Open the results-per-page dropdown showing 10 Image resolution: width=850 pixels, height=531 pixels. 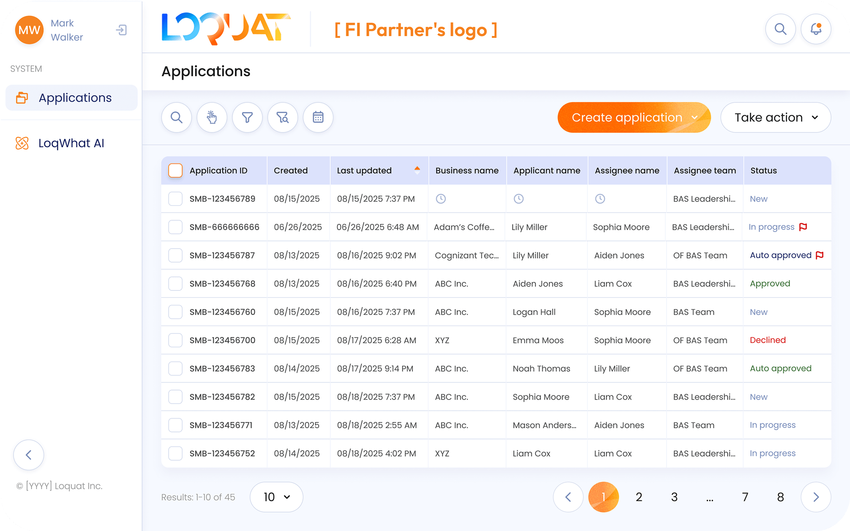click(x=276, y=497)
